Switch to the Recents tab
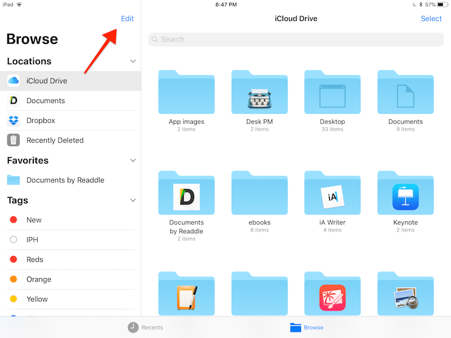Viewport: 451px width, 338px height. (145, 327)
